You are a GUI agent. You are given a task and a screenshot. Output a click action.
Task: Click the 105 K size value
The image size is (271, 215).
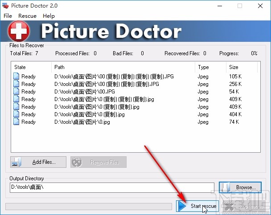pyautogui.click(x=235, y=76)
